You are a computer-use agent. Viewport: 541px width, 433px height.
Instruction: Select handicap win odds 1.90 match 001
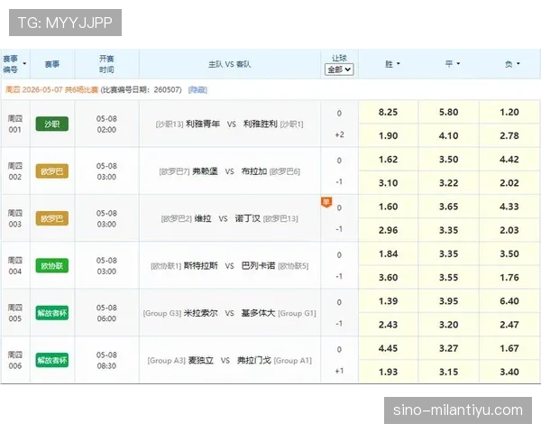[x=388, y=135]
